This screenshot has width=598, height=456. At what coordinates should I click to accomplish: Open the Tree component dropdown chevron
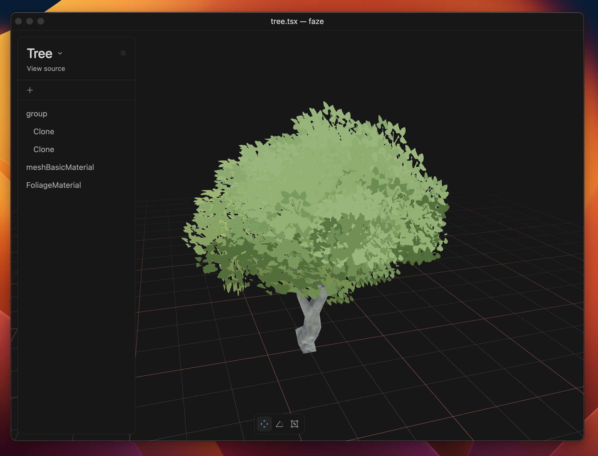[60, 53]
